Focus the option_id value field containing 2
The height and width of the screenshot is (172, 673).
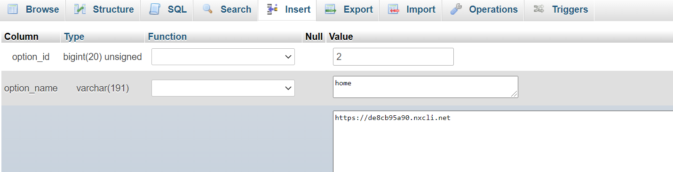point(393,57)
